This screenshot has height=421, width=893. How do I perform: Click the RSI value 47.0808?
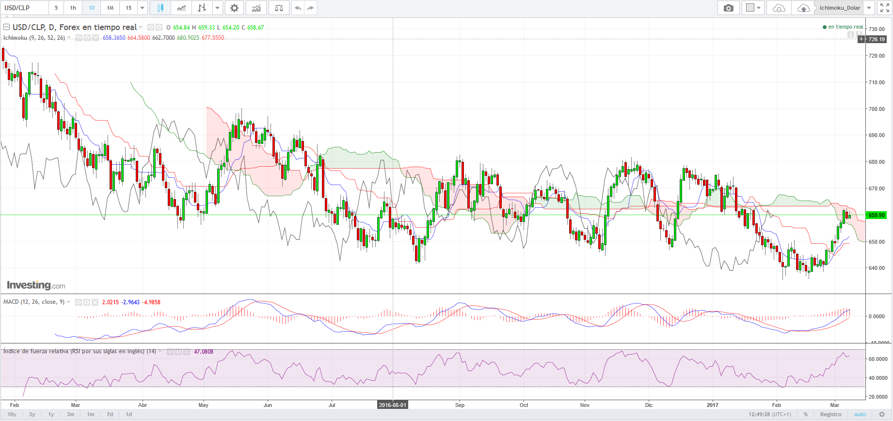pyautogui.click(x=204, y=352)
